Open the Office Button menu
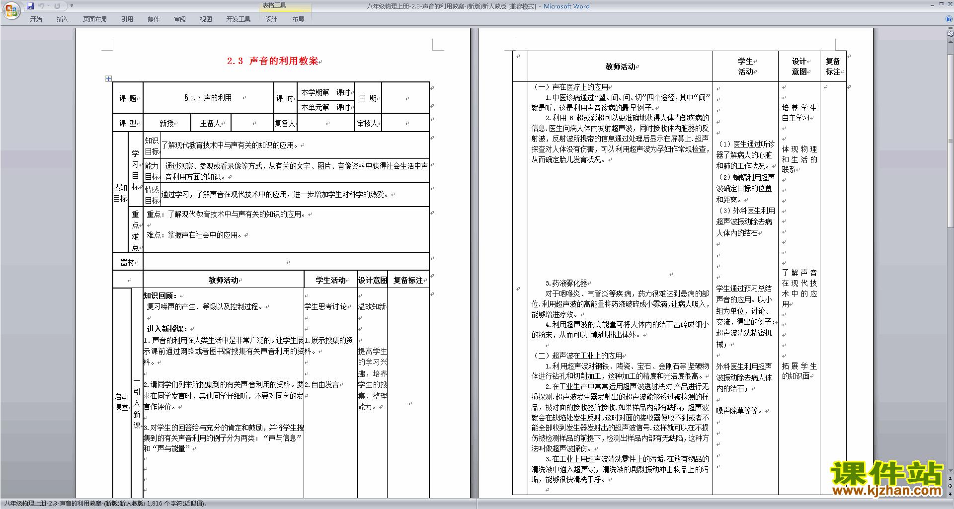Screen dimensions: 954x509 point(11,10)
